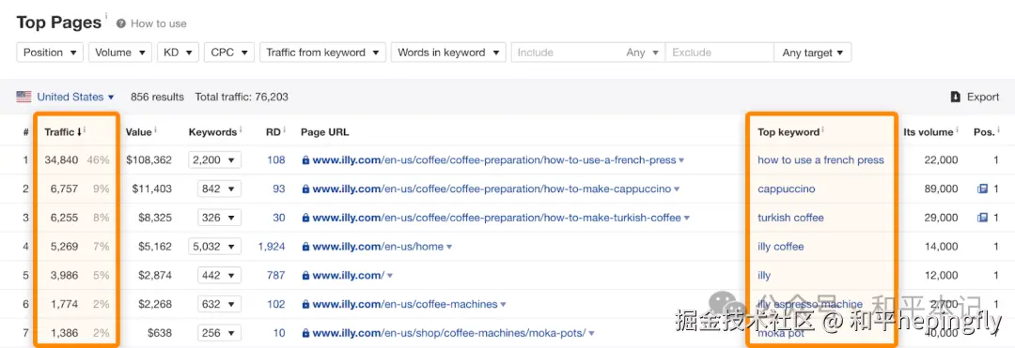Open the how-to-make-turkish-coffee page URL
1015x348 pixels.
click(496, 218)
